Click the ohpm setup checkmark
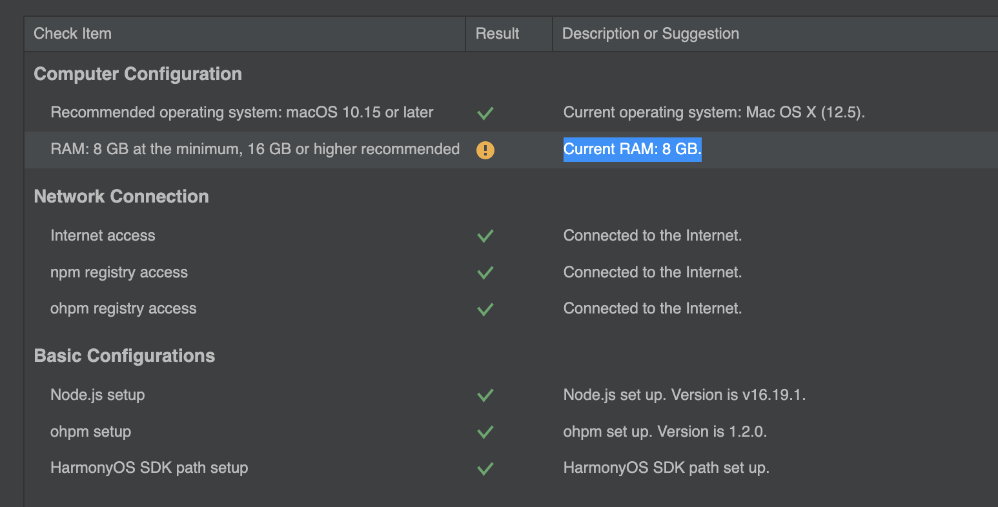Screen dimensions: 998x507 pyautogui.click(x=485, y=432)
